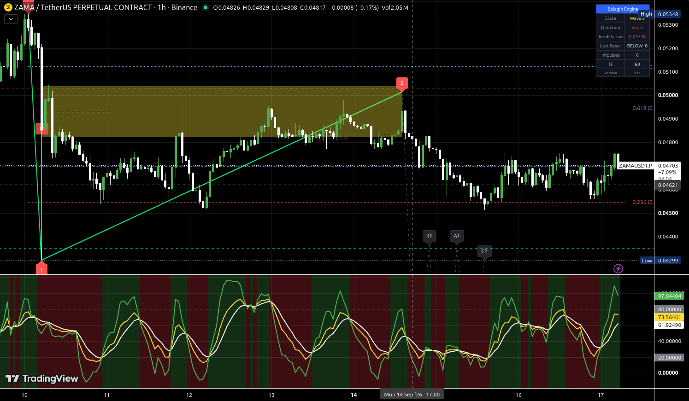689x401 pixels.
Task: Click the 0.05000 price scale label
Action: (x=668, y=95)
